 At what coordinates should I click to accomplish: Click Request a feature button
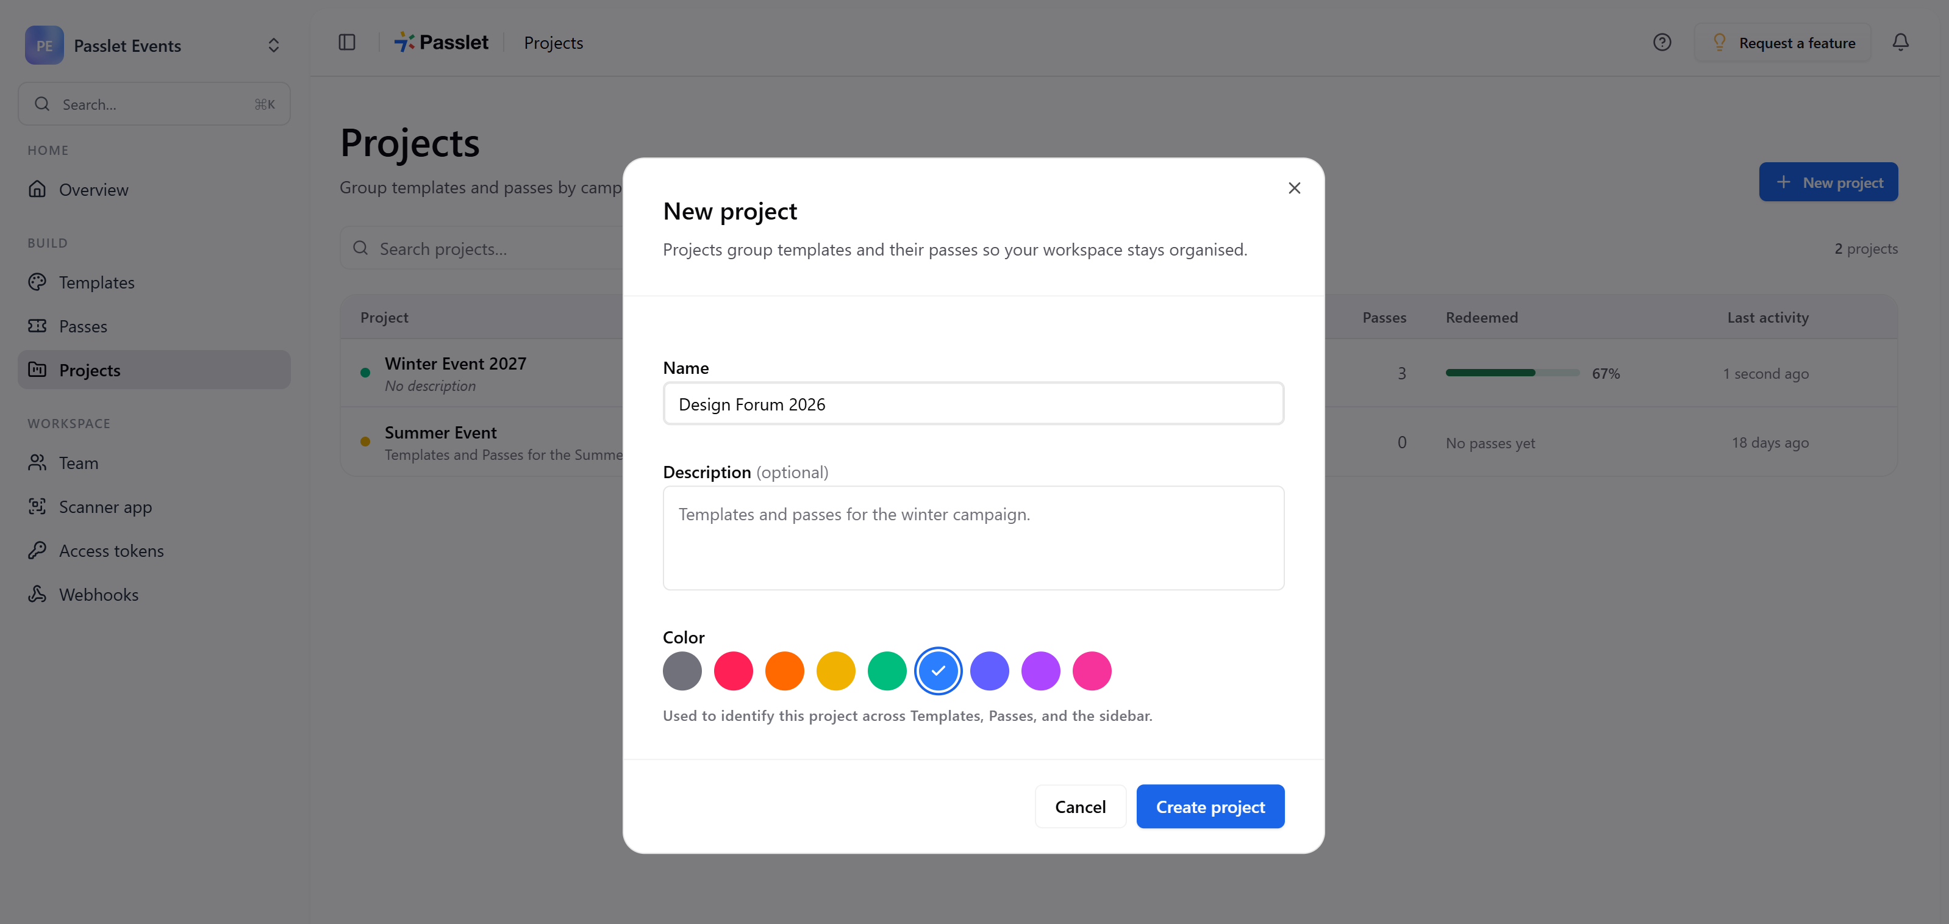pyautogui.click(x=1782, y=42)
